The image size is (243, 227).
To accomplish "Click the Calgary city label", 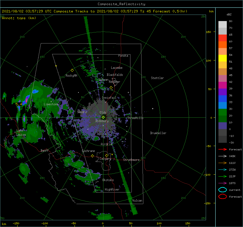I will [x=105, y=159].
